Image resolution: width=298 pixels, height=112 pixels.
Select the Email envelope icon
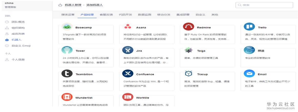[x=249, y=74]
